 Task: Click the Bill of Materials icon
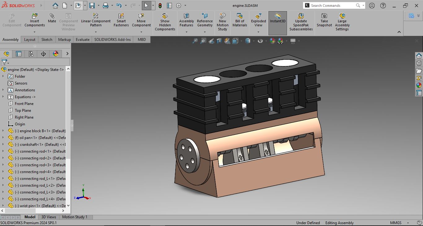(240, 20)
